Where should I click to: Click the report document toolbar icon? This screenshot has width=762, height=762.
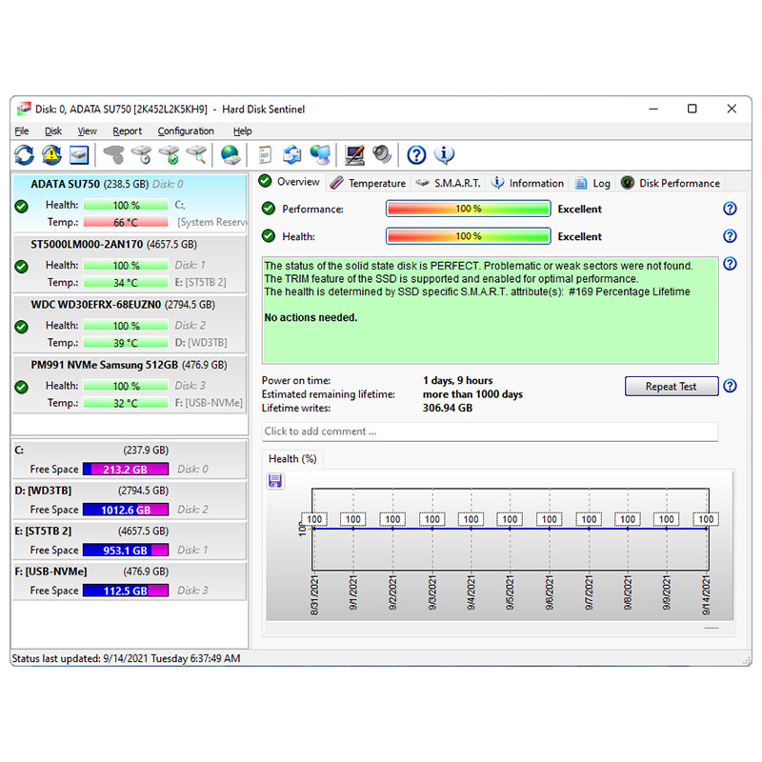pyautogui.click(x=265, y=155)
